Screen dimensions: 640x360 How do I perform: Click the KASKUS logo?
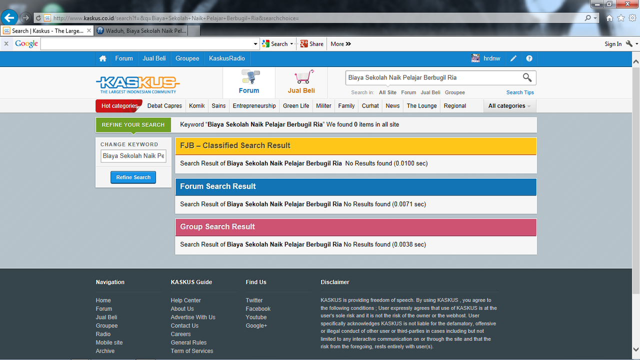pyautogui.click(x=138, y=84)
